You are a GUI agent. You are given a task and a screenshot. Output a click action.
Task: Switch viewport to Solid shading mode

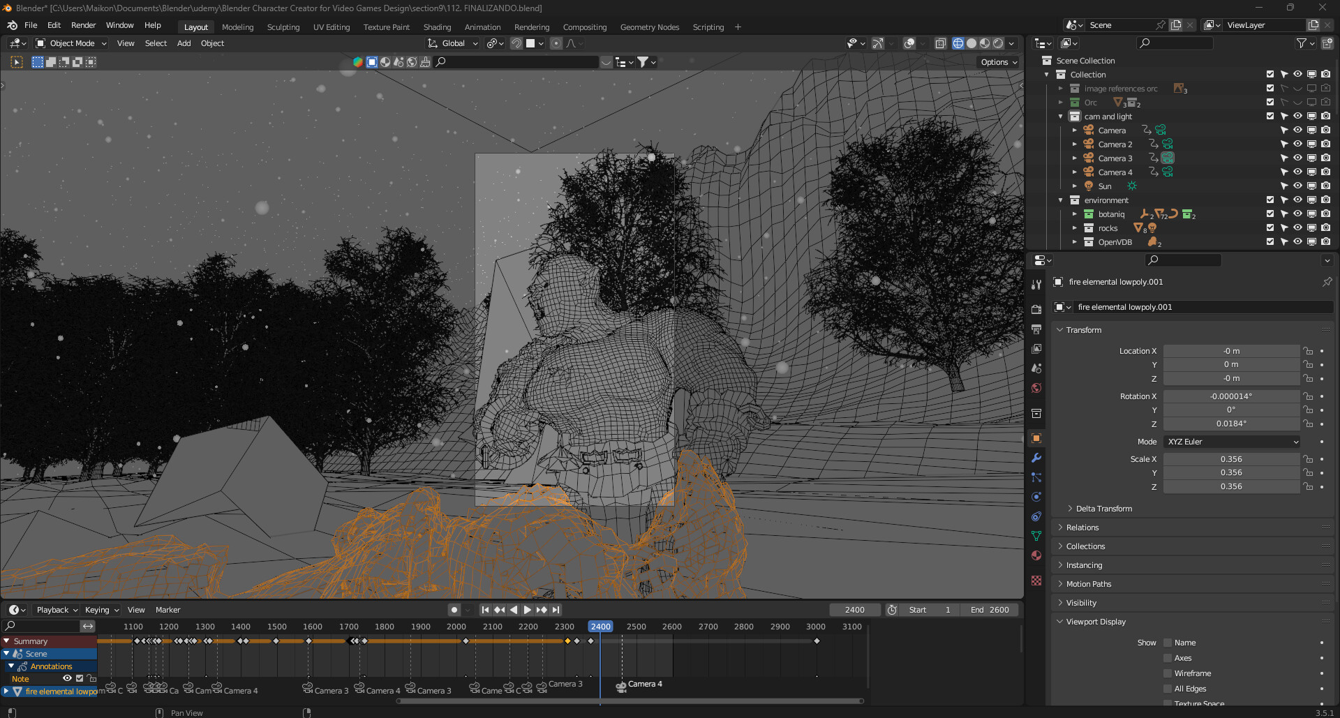[971, 43]
